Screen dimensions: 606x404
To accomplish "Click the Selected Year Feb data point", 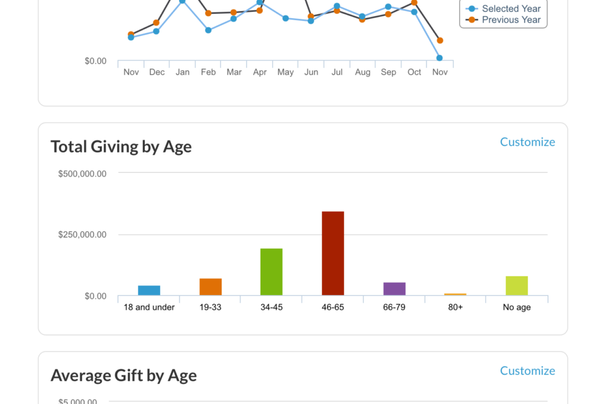I will [209, 30].
